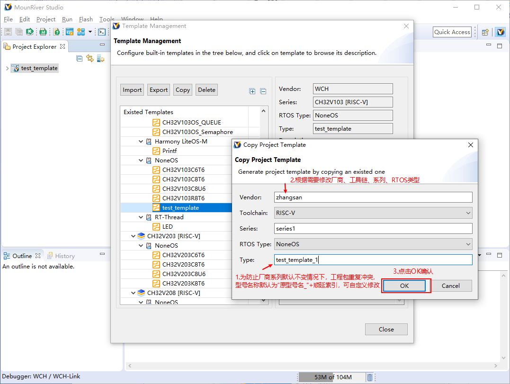Viewport: 510px width, 384px height.
Task: Open the File menu
Action: click(x=8, y=19)
